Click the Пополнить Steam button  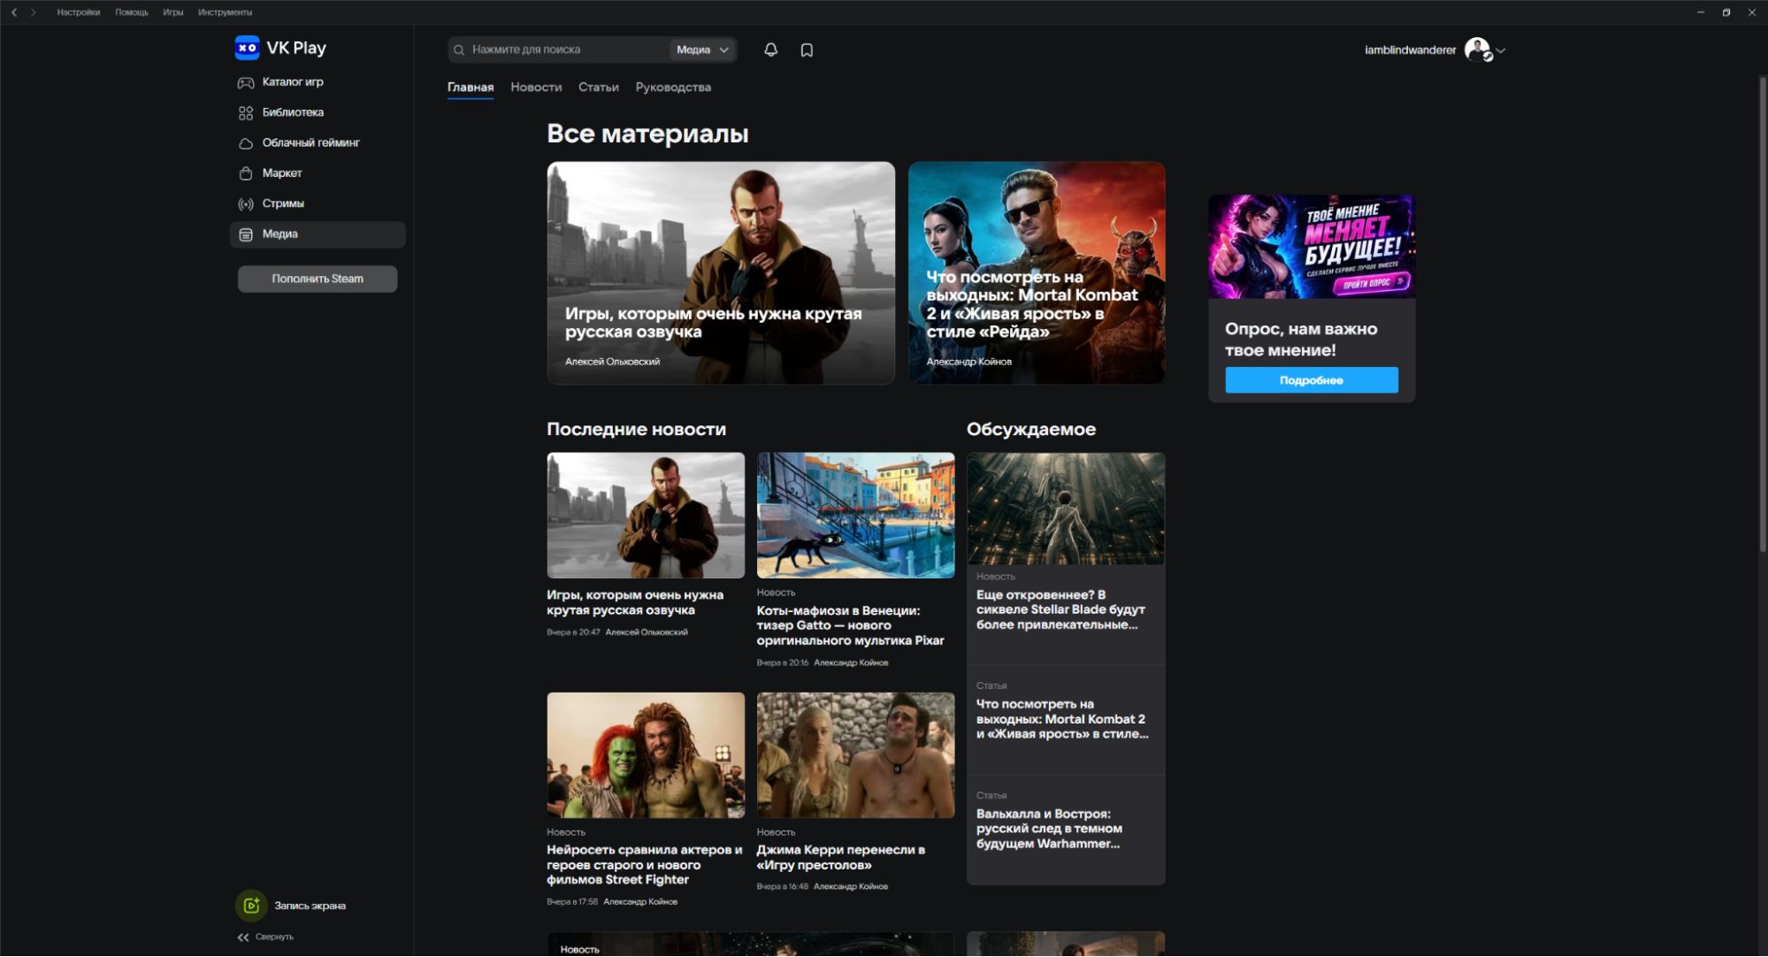pyautogui.click(x=318, y=279)
